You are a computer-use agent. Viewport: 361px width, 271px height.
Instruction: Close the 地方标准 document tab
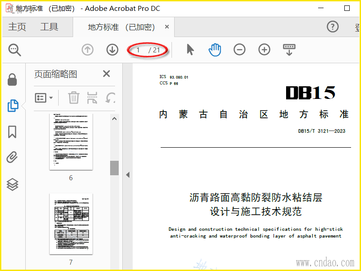(167, 27)
